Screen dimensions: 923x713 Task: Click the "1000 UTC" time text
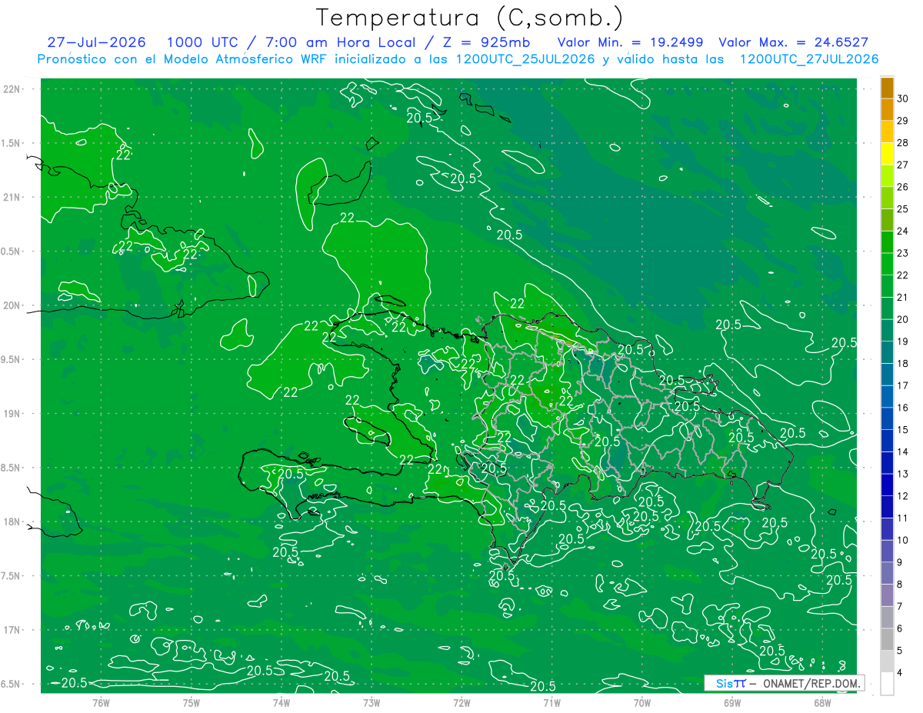202,42
